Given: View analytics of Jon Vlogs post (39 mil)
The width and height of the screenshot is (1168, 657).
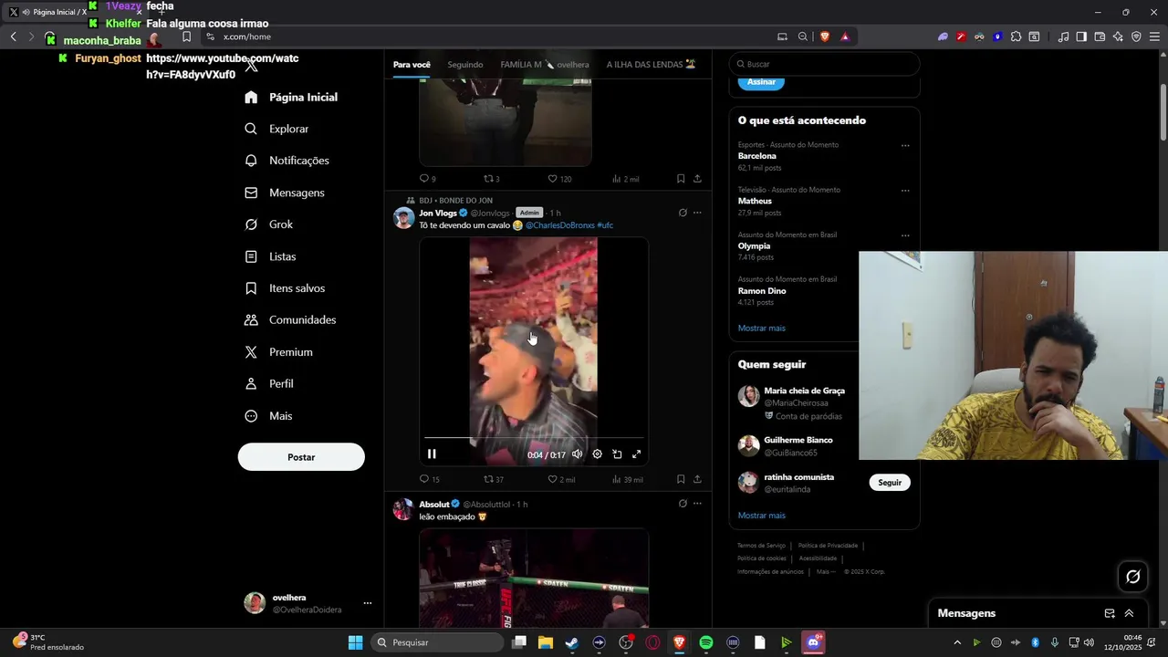Looking at the screenshot, I should coord(628,479).
